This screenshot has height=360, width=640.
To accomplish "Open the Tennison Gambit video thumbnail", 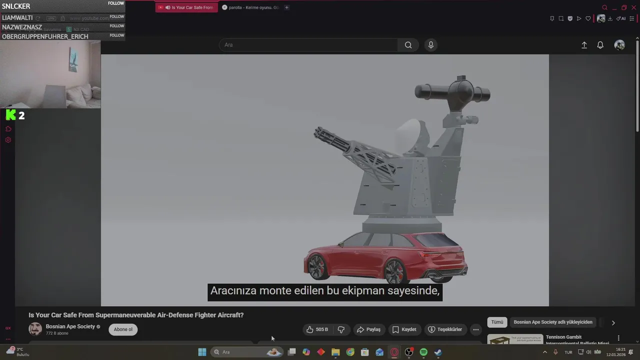I will point(515,339).
